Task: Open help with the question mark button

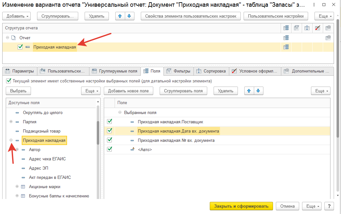Action: point(329,206)
